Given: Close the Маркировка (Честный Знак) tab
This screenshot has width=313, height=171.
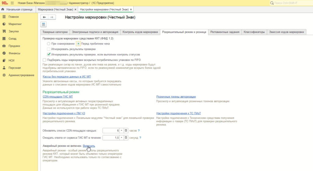Looking at the screenshot, I should click(x=75, y=9).
